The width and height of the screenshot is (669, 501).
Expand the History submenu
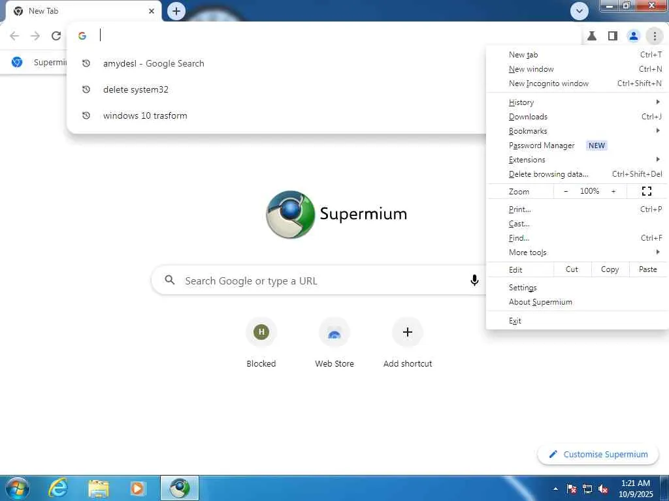(578, 102)
